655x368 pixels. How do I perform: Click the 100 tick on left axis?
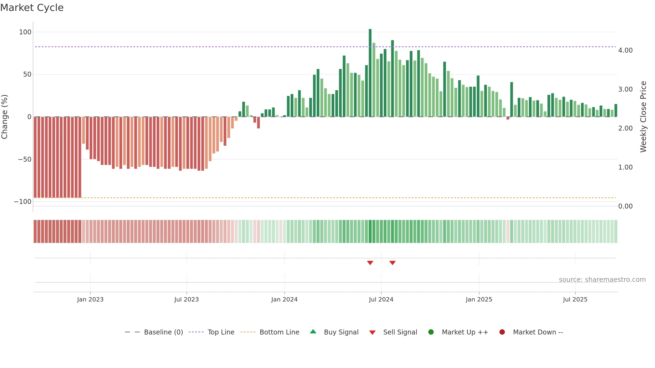coord(25,32)
